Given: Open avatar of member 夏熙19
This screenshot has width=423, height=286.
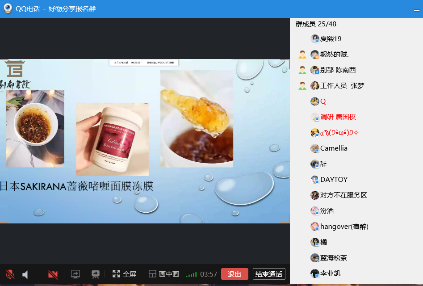Looking at the screenshot, I should (x=315, y=39).
